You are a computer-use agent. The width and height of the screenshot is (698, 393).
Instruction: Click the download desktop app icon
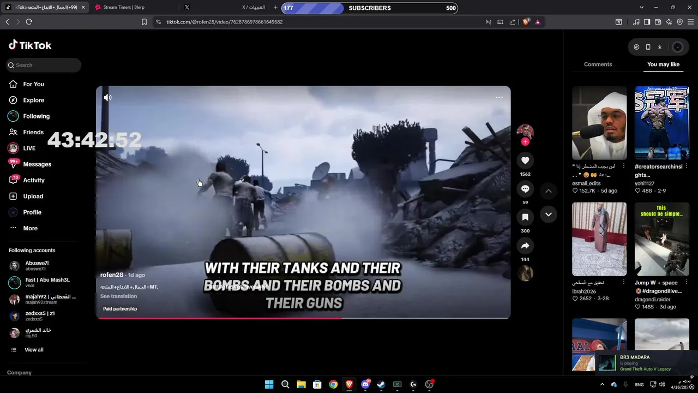coord(659,47)
